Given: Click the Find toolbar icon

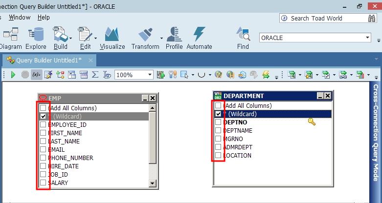Looking at the screenshot, I should (x=243, y=38).
